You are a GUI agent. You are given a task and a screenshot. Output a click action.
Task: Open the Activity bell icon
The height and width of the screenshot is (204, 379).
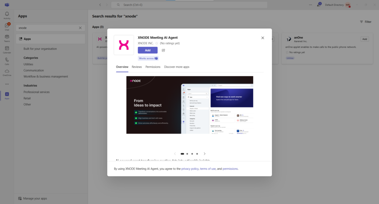7,14
